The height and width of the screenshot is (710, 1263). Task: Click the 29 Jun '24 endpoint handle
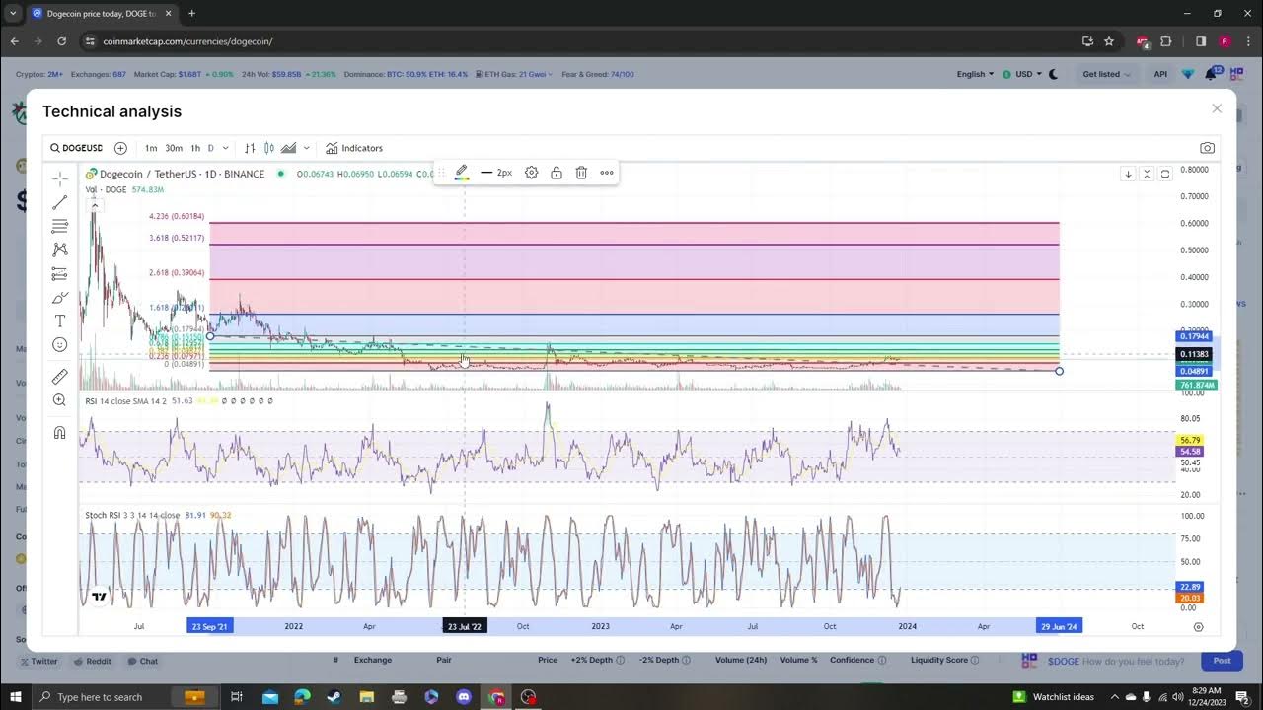(1059, 371)
